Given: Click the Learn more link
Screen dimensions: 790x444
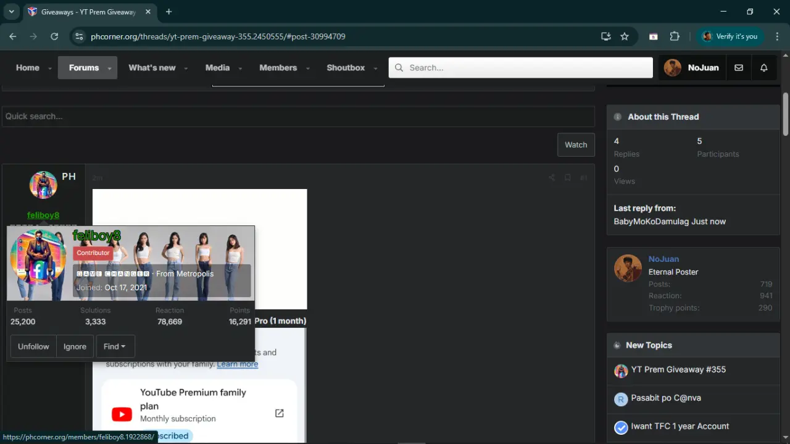Looking at the screenshot, I should tap(238, 364).
